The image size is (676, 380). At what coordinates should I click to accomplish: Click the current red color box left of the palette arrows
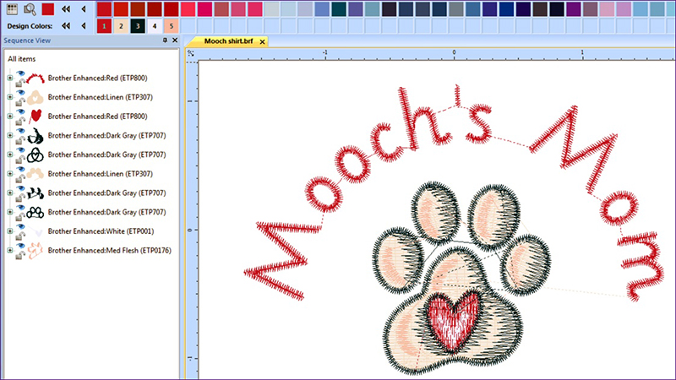tap(48, 9)
